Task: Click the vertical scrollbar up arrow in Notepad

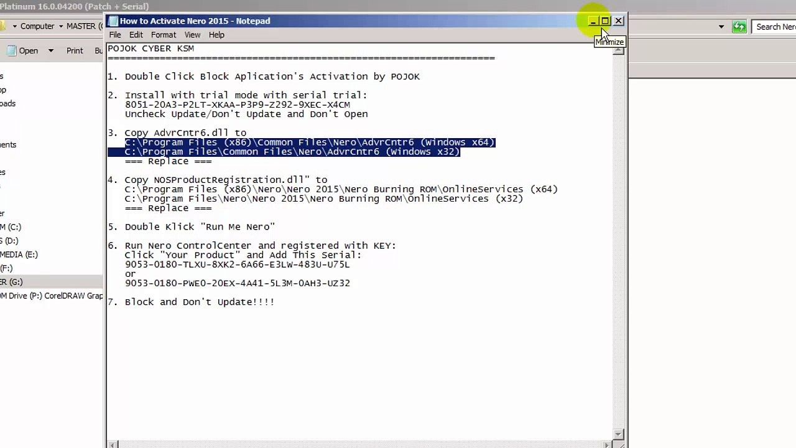Action: 618,50
